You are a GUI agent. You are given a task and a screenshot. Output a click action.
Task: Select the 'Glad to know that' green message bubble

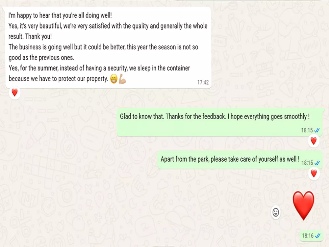pos(219,122)
